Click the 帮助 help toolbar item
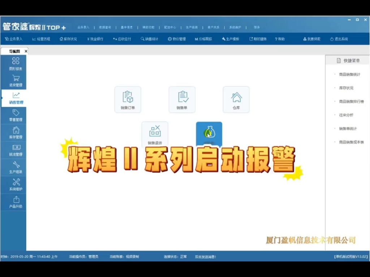 (x=280, y=39)
